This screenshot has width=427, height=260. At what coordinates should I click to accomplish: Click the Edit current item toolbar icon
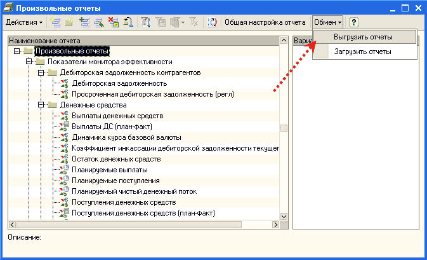pos(98,22)
